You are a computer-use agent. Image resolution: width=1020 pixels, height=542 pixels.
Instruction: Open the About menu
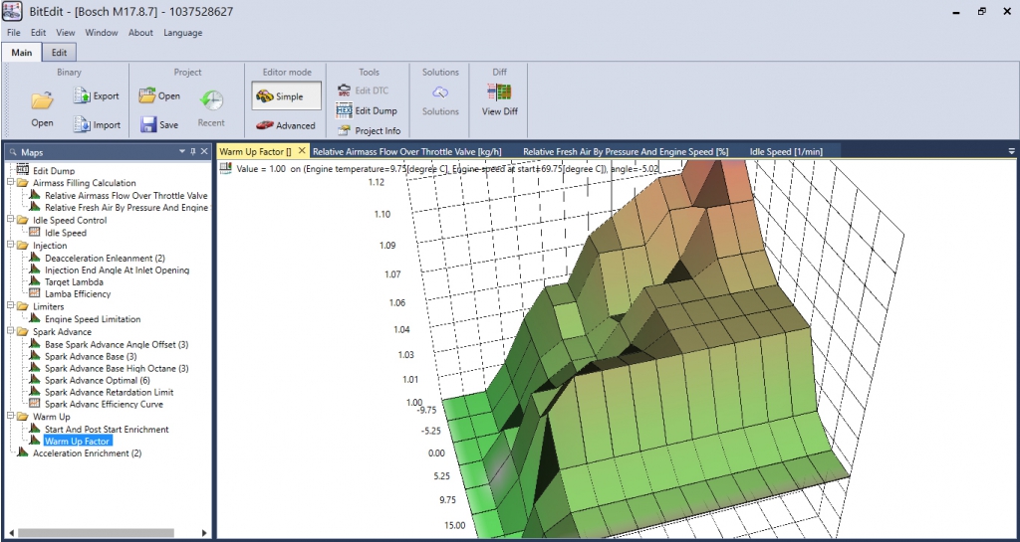pyautogui.click(x=140, y=33)
